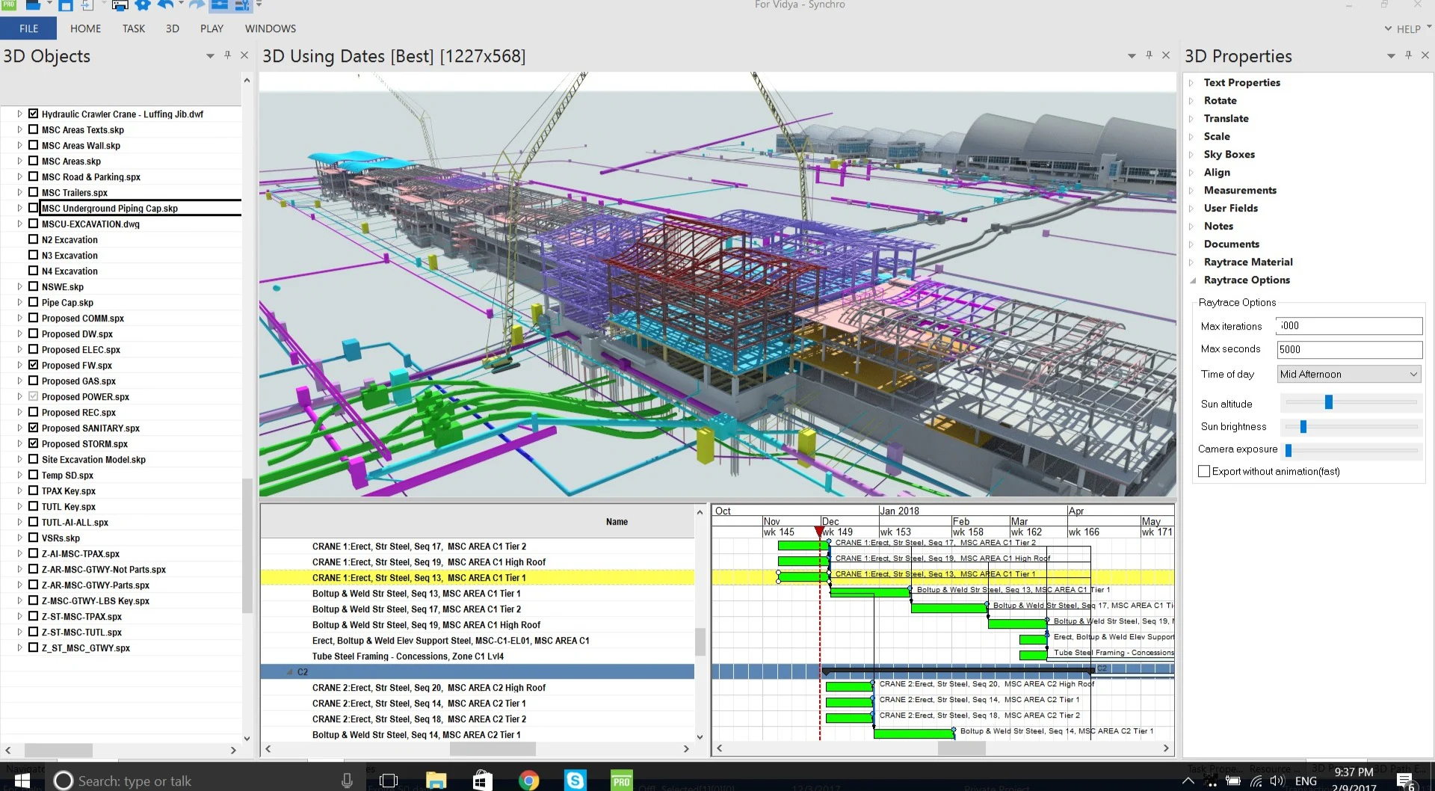This screenshot has height=791, width=1435.
Task: Pin the 3D Properties panel
Action: click(1408, 55)
